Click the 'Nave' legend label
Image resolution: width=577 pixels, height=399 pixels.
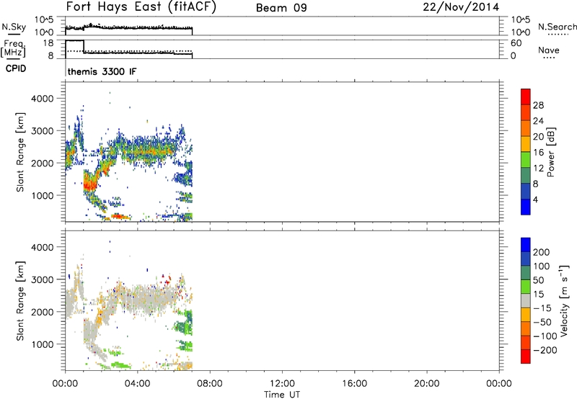click(549, 50)
